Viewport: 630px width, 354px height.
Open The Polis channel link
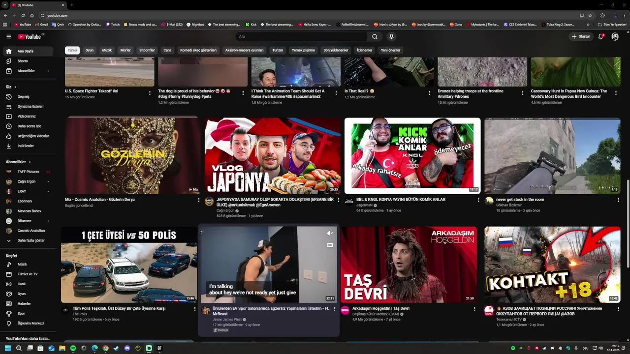coord(80,314)
